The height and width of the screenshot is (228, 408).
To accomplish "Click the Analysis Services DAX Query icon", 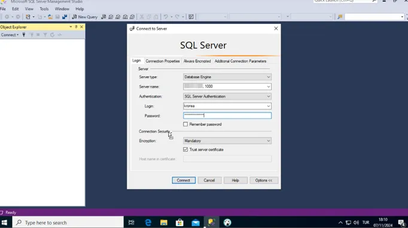I will tap(132, 17).
